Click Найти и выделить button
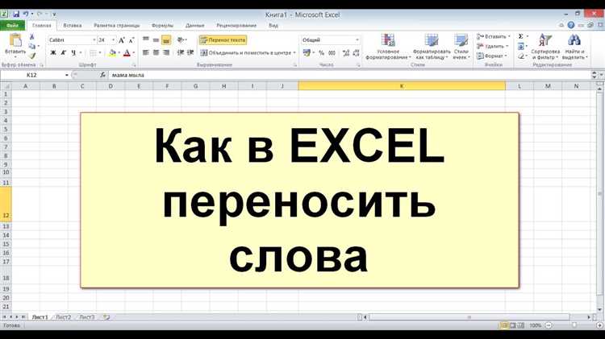 pyautogui.click(x=574, y=47)
